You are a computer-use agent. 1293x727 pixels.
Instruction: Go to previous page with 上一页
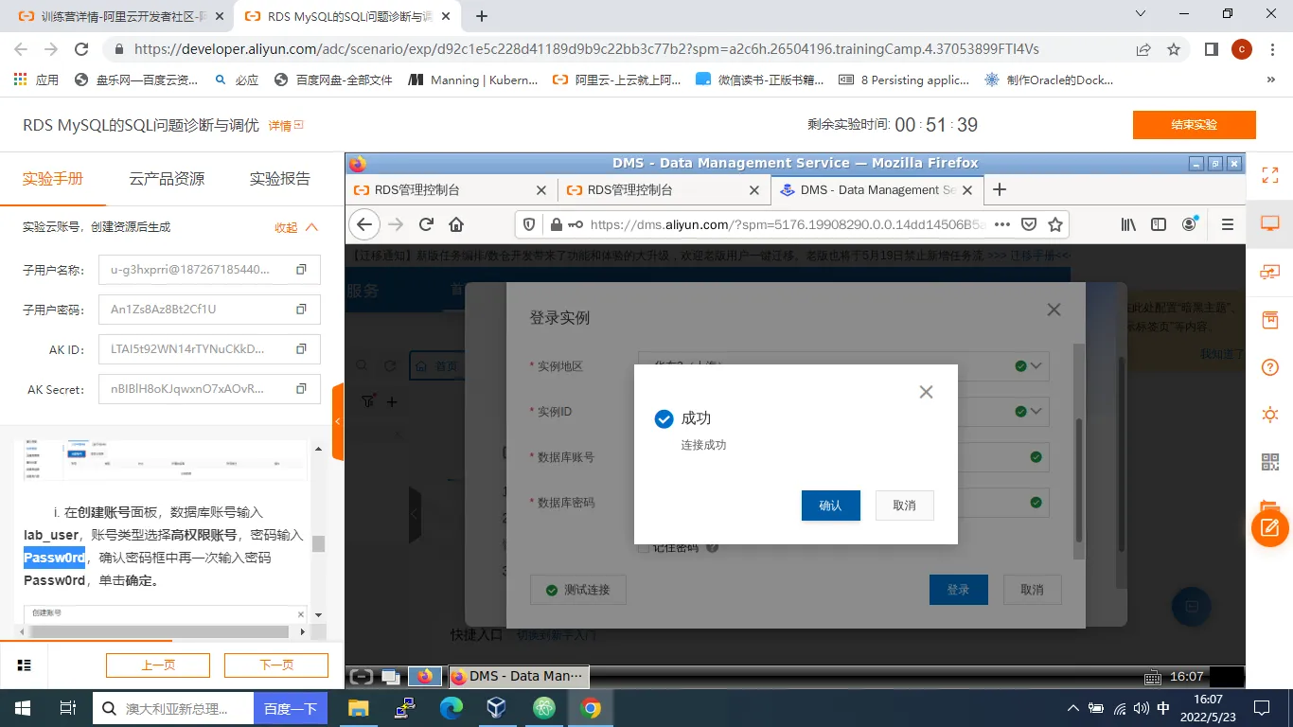158,665
